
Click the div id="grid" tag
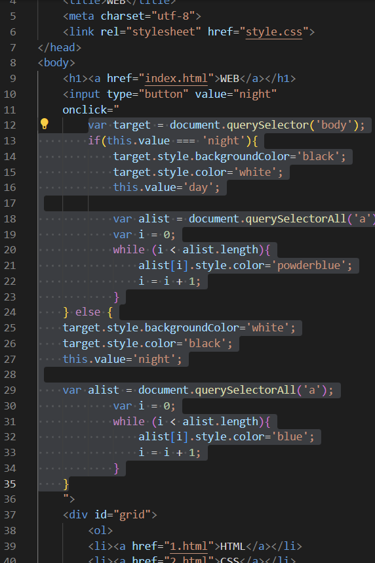coord(109,515)
